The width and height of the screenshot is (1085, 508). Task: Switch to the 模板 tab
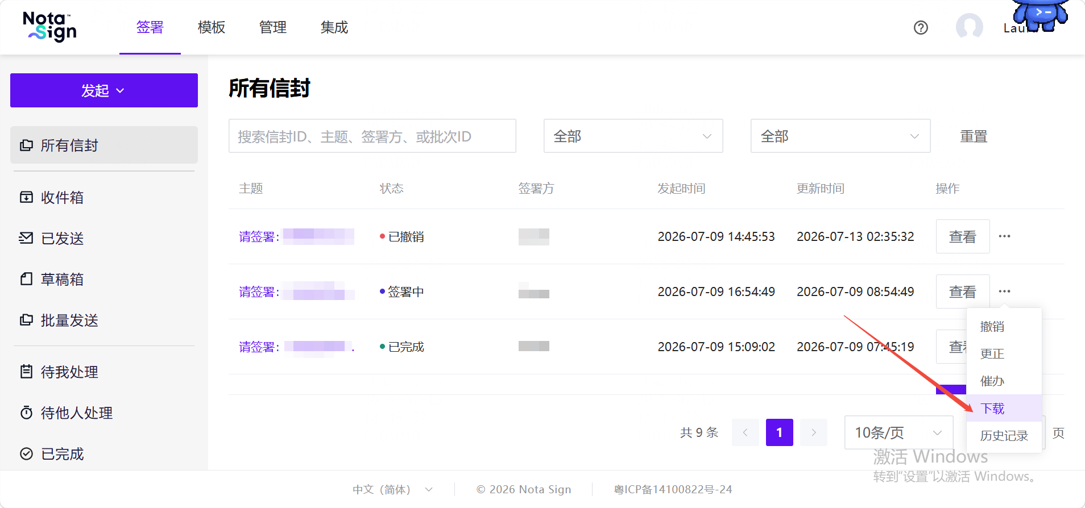coord(212,27)
